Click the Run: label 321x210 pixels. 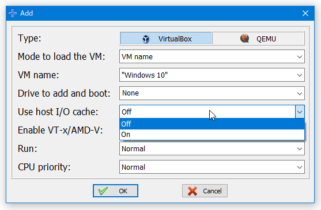click(28, 148)
